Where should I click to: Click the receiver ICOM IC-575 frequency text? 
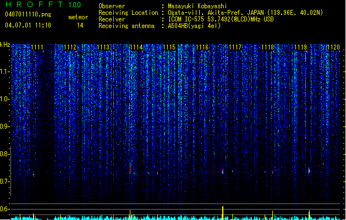[221, 19]
